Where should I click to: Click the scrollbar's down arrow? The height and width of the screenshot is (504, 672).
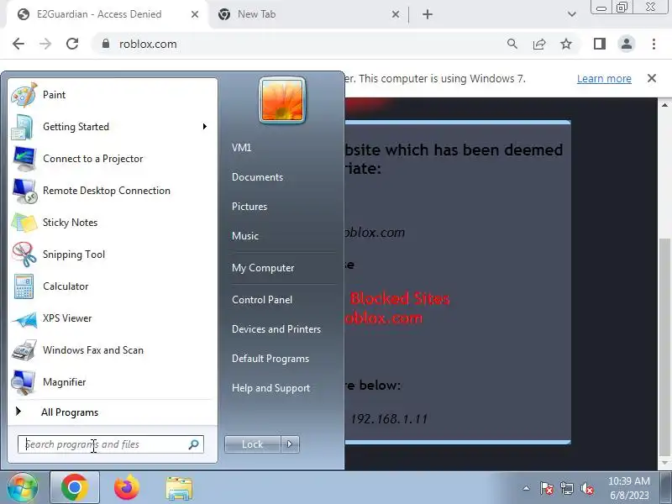[x=664, y=464]
